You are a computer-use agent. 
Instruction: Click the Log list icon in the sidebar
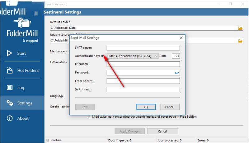click(x=10, y=88)
